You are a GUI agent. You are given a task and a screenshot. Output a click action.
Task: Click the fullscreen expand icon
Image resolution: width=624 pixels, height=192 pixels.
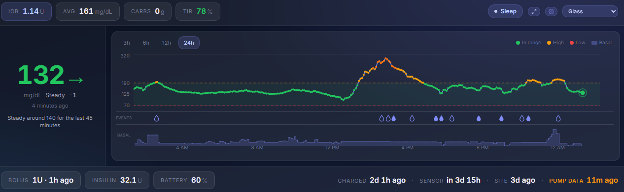click(x=534, y=11)
